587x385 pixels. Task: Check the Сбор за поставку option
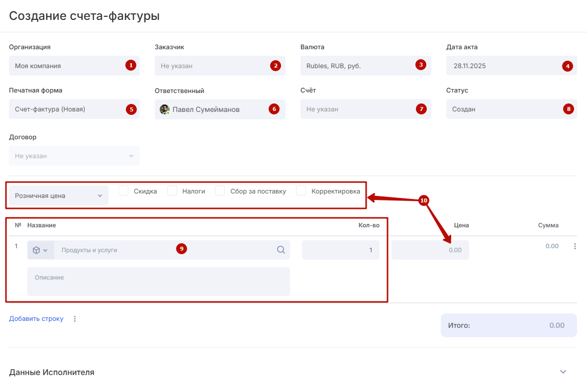pyautogui.click(x=220, y=191)
